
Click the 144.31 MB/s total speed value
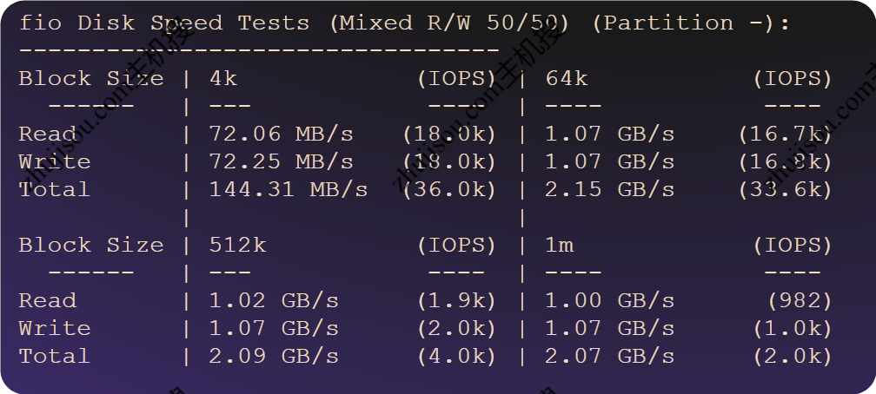click(289, 190)
